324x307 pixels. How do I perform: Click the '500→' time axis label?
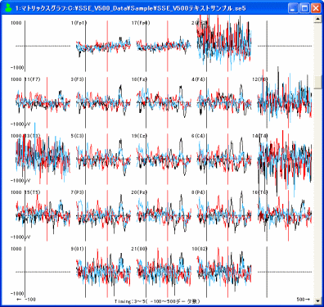pyautogui.click(x=303, y=300)
